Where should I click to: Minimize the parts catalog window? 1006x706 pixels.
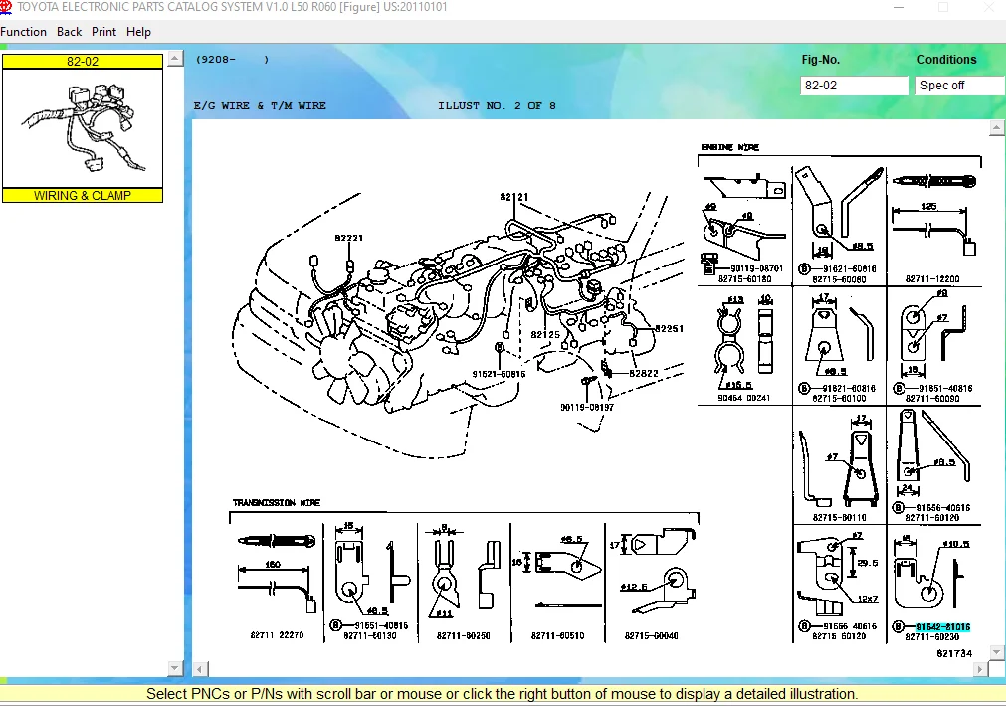coord(899,7)
